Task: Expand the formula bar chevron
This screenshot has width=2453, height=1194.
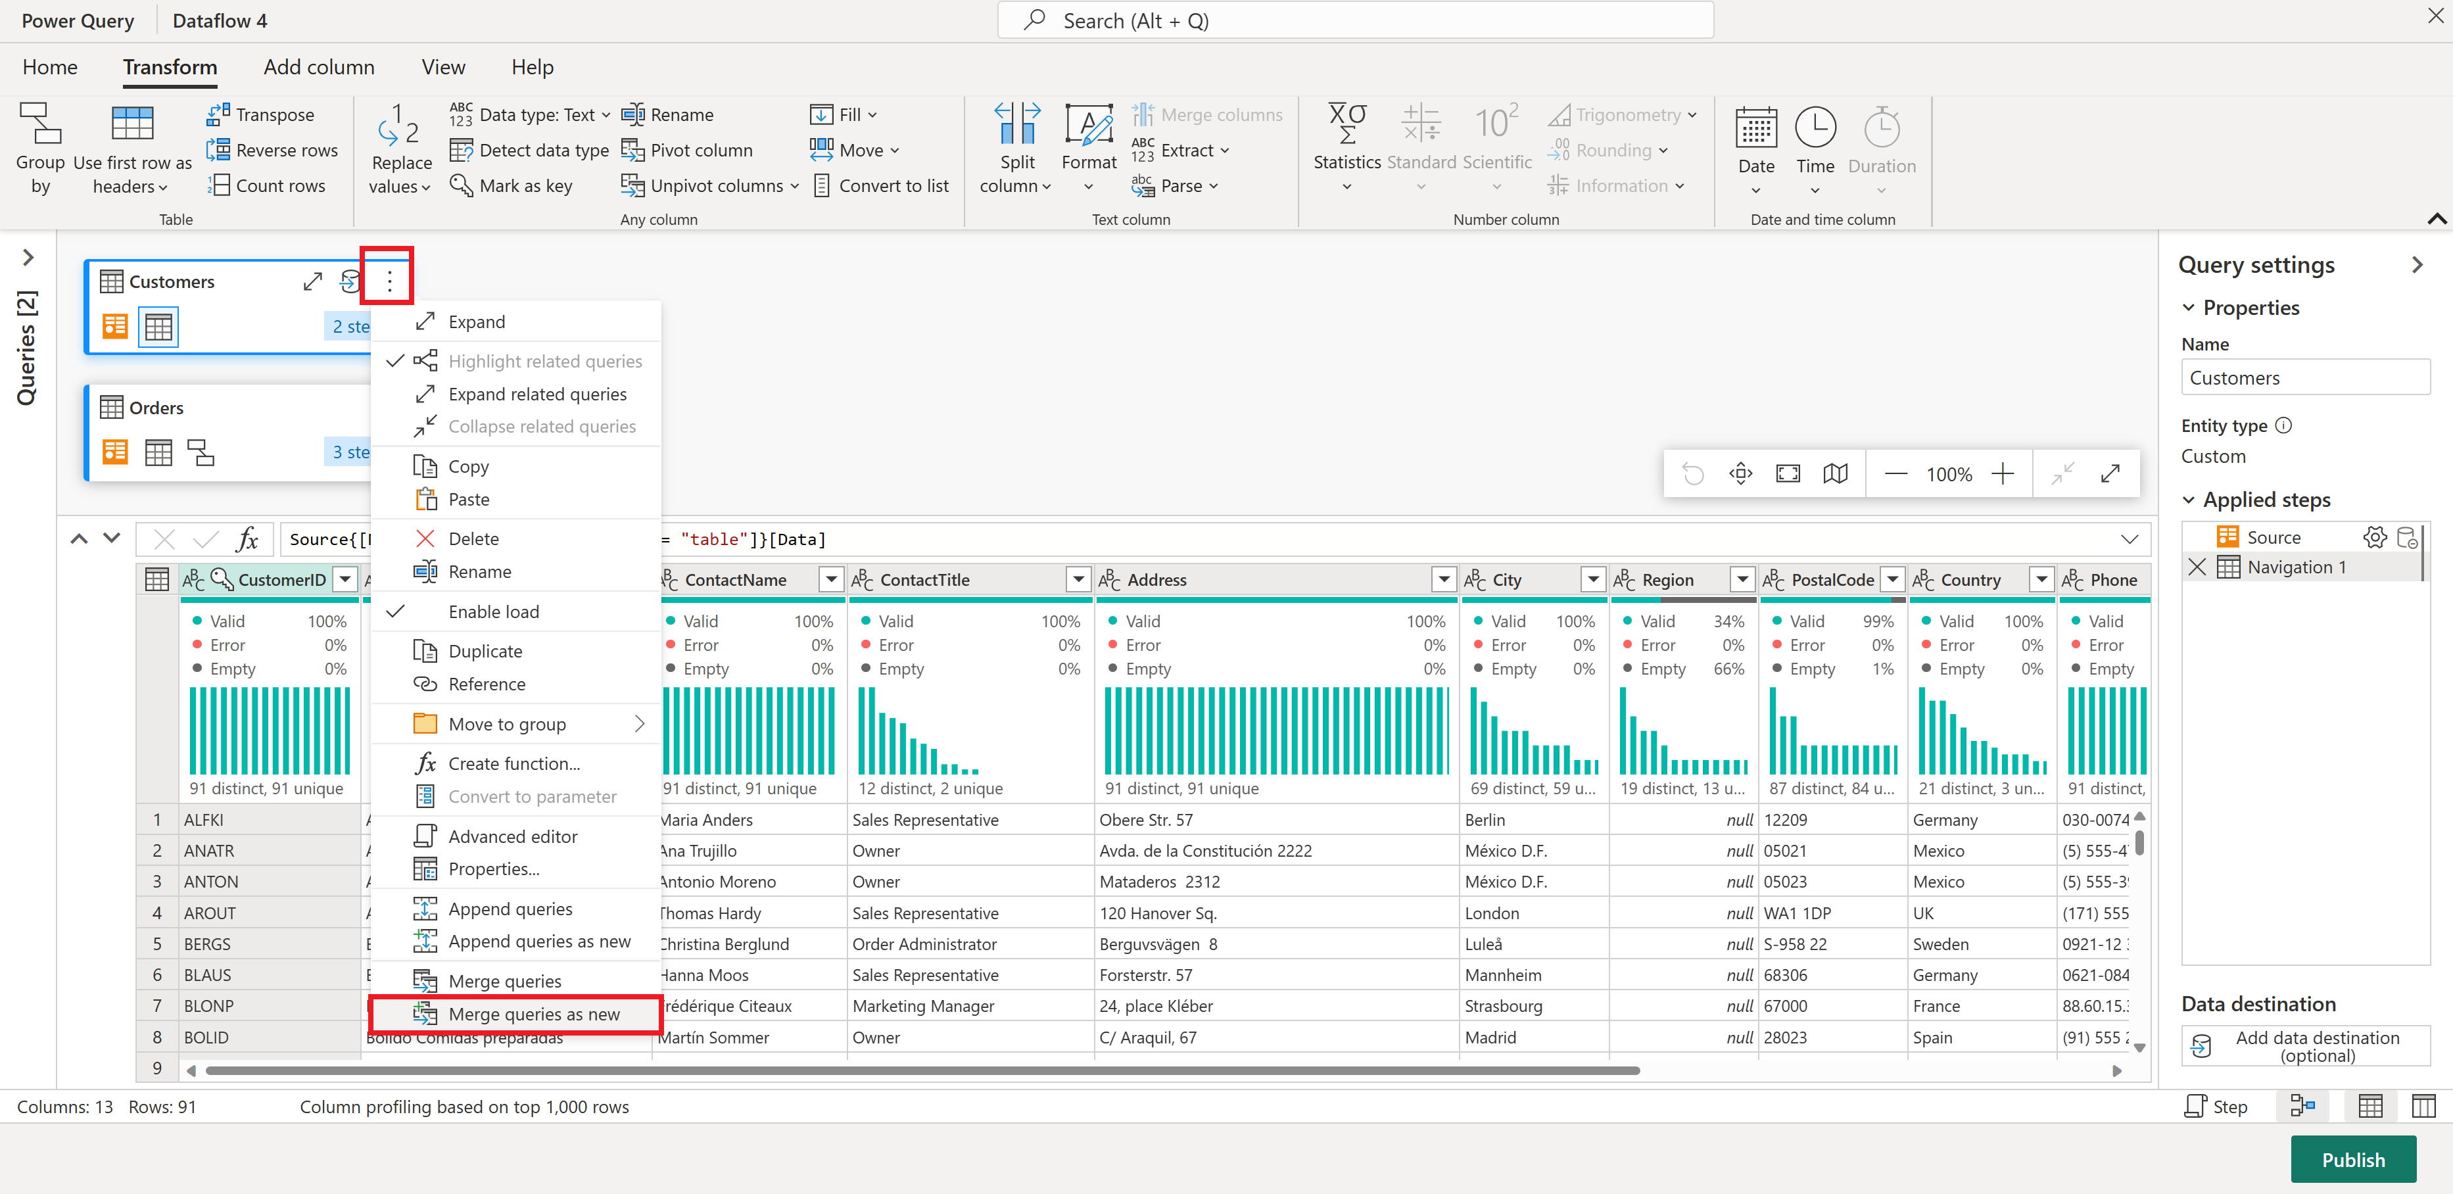Action: [x=2130, y=540]
